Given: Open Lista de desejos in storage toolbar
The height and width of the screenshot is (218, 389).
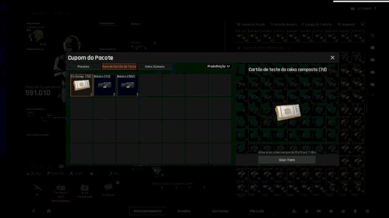Looking at the screenshot, I should 283,25.
